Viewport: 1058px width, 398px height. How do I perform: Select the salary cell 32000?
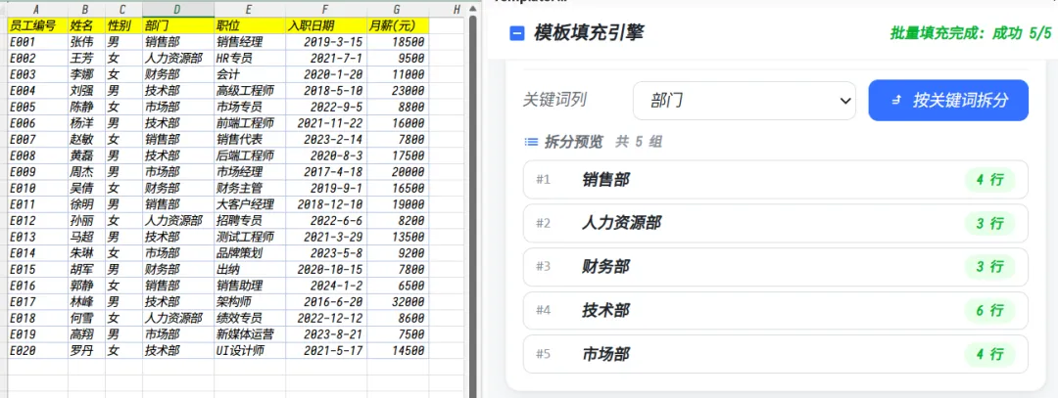[x=398, y=302]
